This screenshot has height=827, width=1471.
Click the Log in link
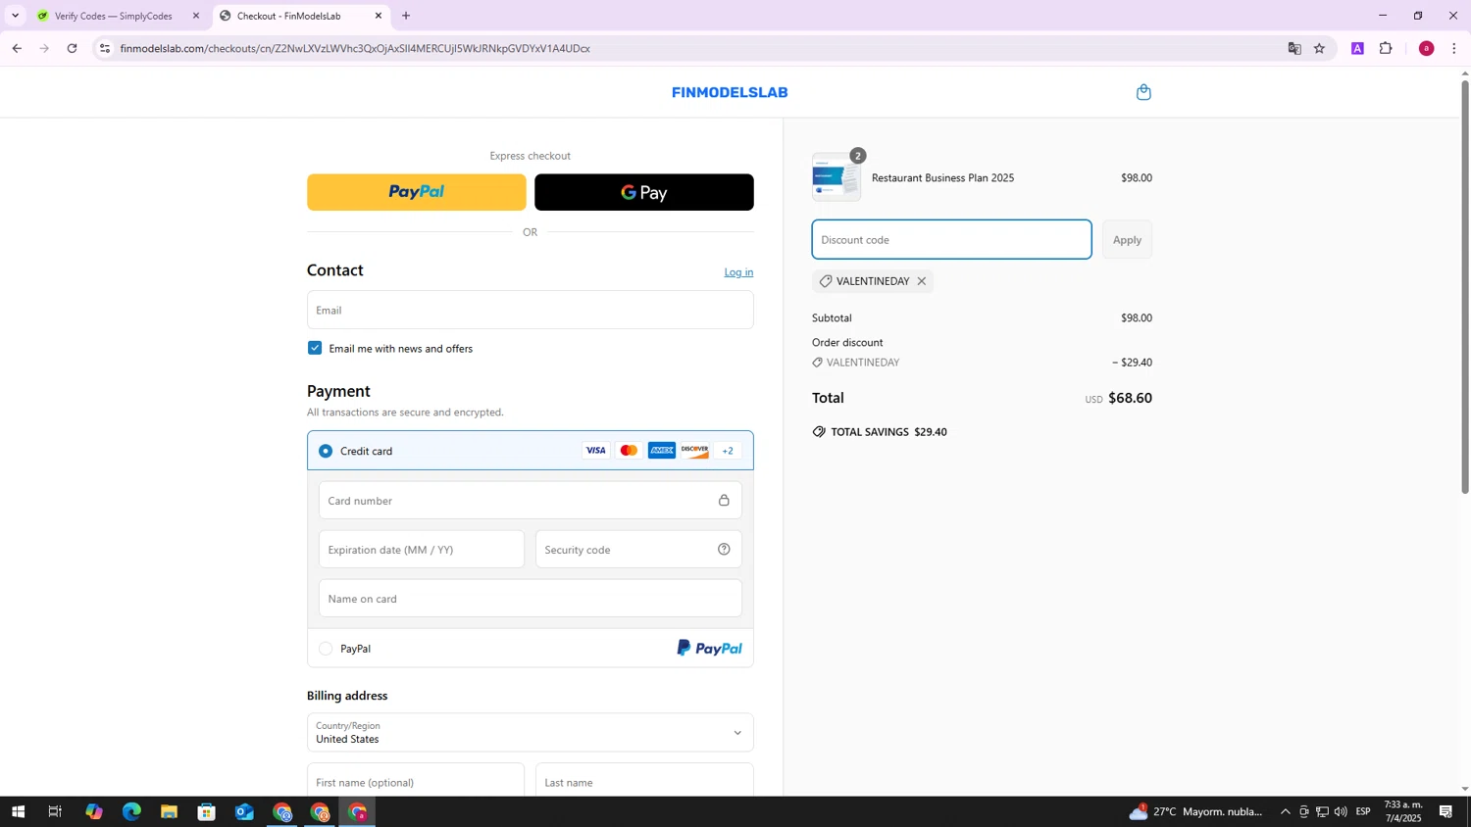pyautogui.click(x=738, y=272)
